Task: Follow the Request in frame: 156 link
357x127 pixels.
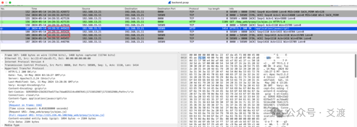Action: (x=25, y=105)
